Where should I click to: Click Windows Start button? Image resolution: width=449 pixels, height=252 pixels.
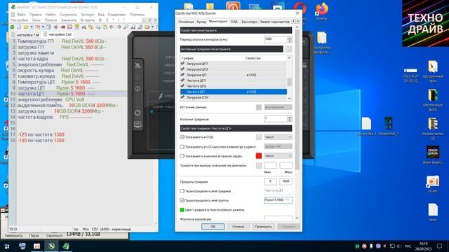tap(7, 246)
